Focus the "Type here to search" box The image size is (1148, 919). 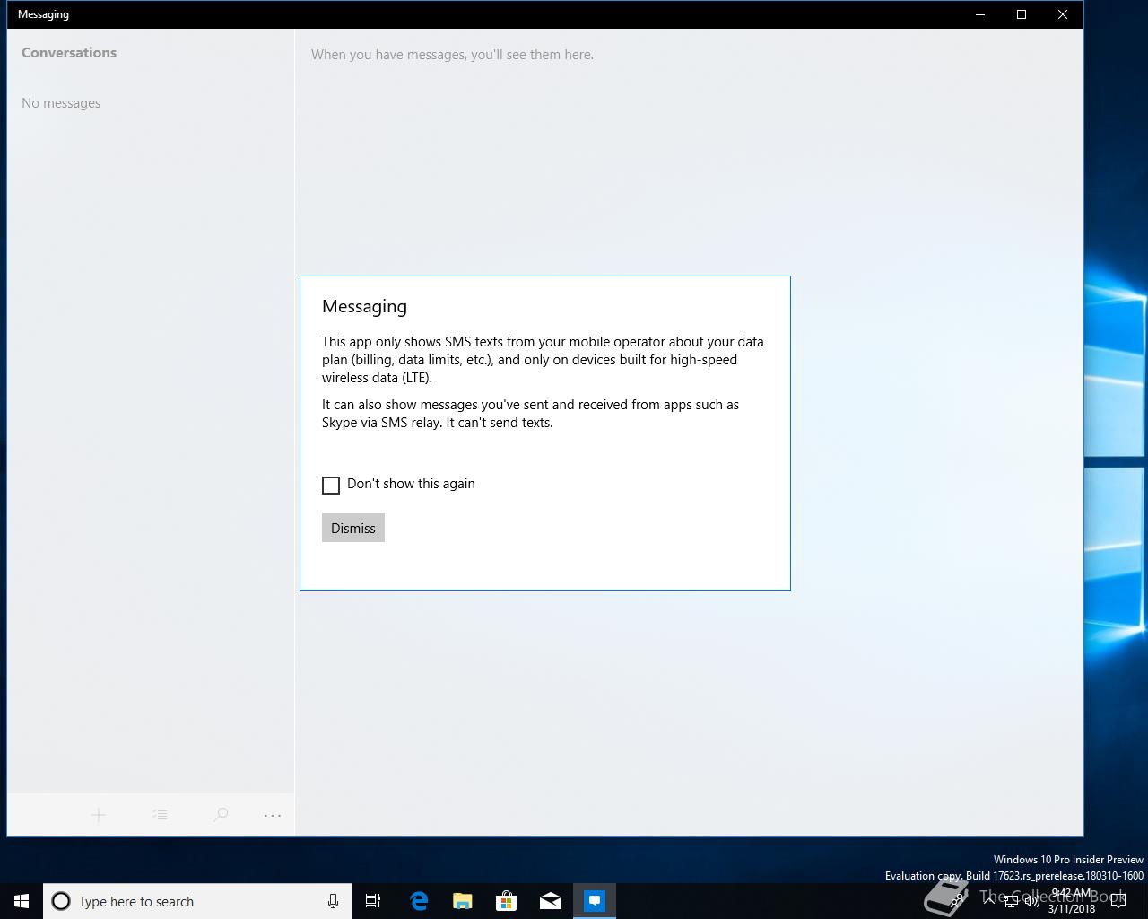pyautogui.click(x=197, y=901)
